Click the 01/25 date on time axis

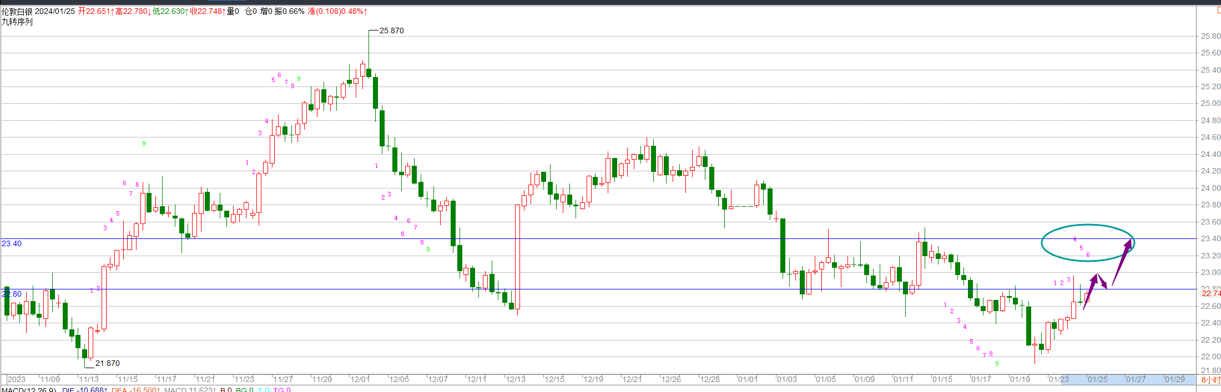click(1097, 379)
